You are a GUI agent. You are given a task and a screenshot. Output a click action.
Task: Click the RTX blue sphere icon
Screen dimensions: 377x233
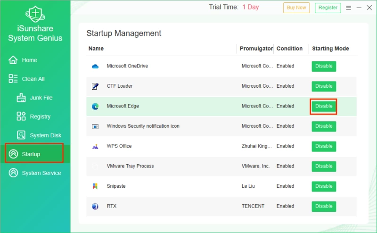[x=95, y=206]
